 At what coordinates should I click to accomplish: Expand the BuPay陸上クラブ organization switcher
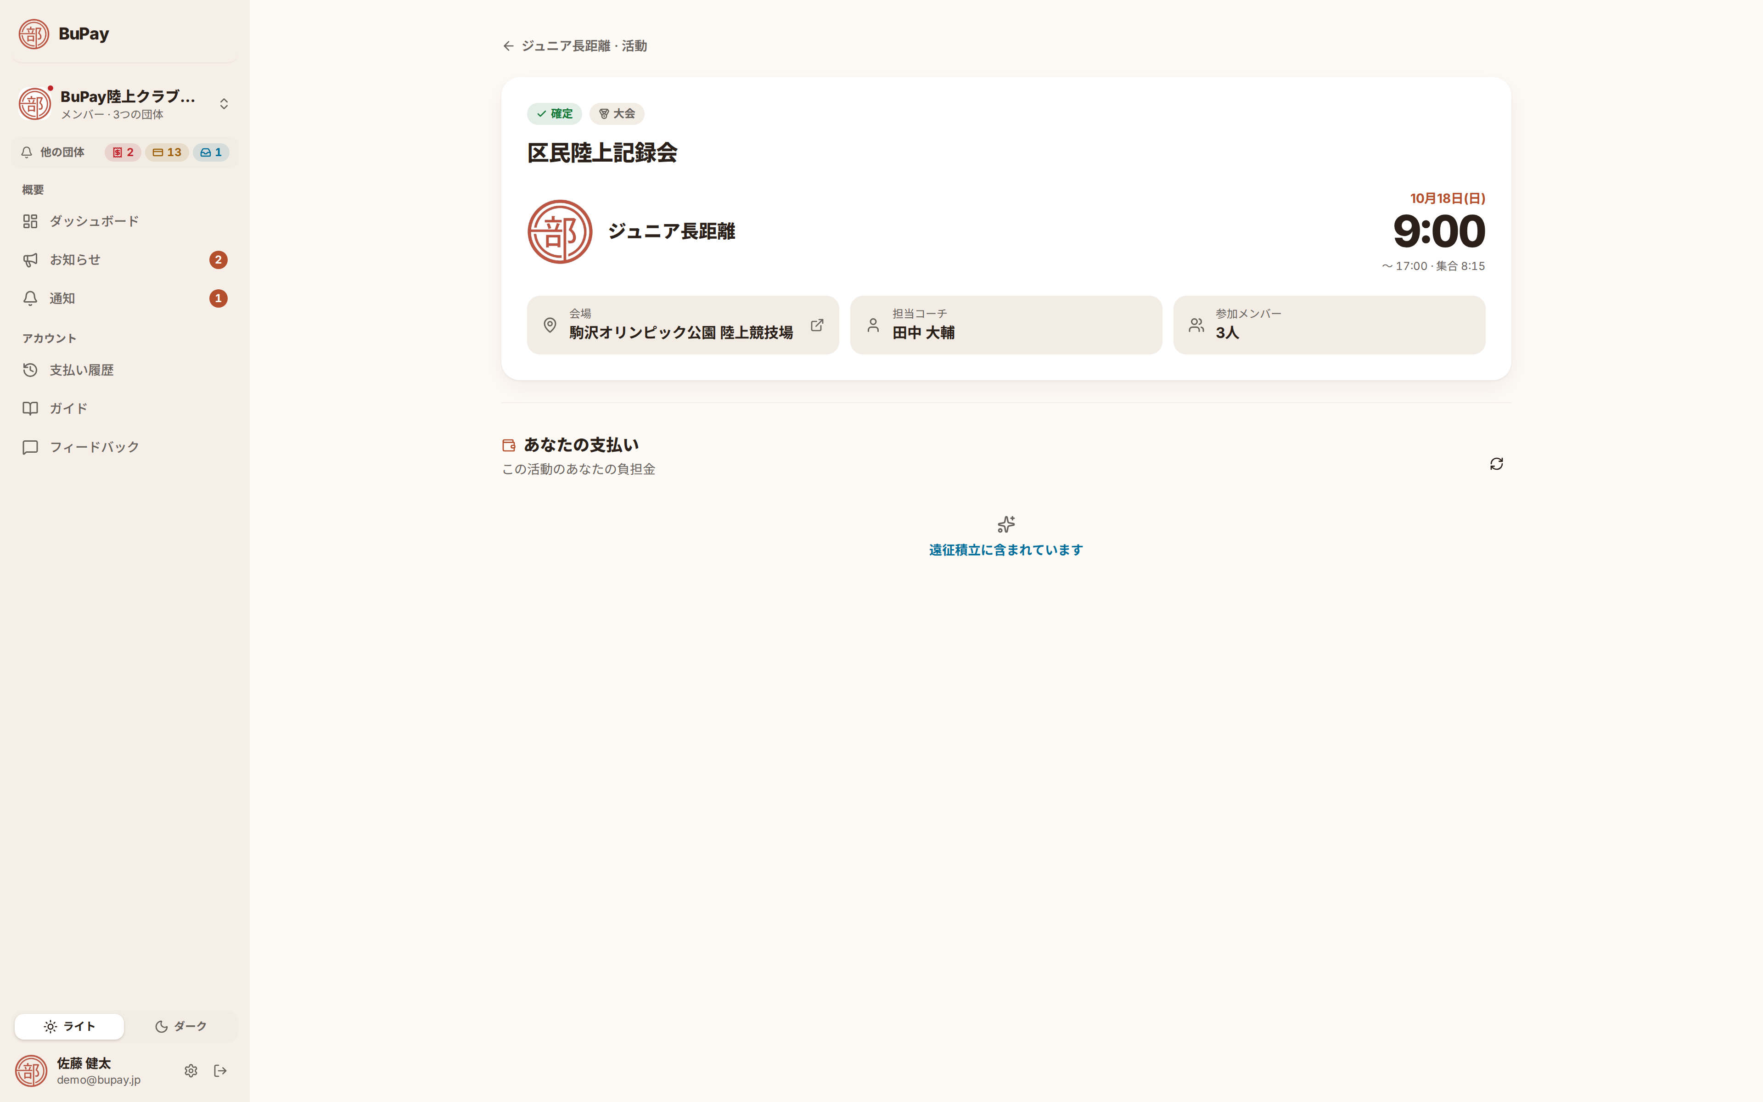pyautogui.click(x=124, y=104)
